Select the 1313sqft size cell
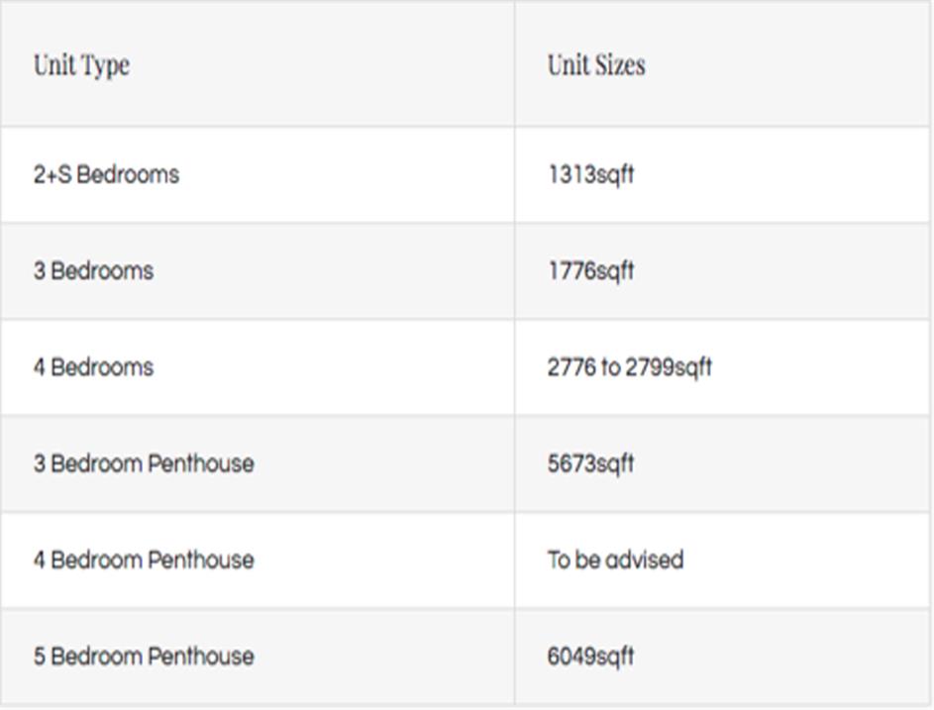The width and height of the screenshot is (934, 710). click(x=590, y=174)
